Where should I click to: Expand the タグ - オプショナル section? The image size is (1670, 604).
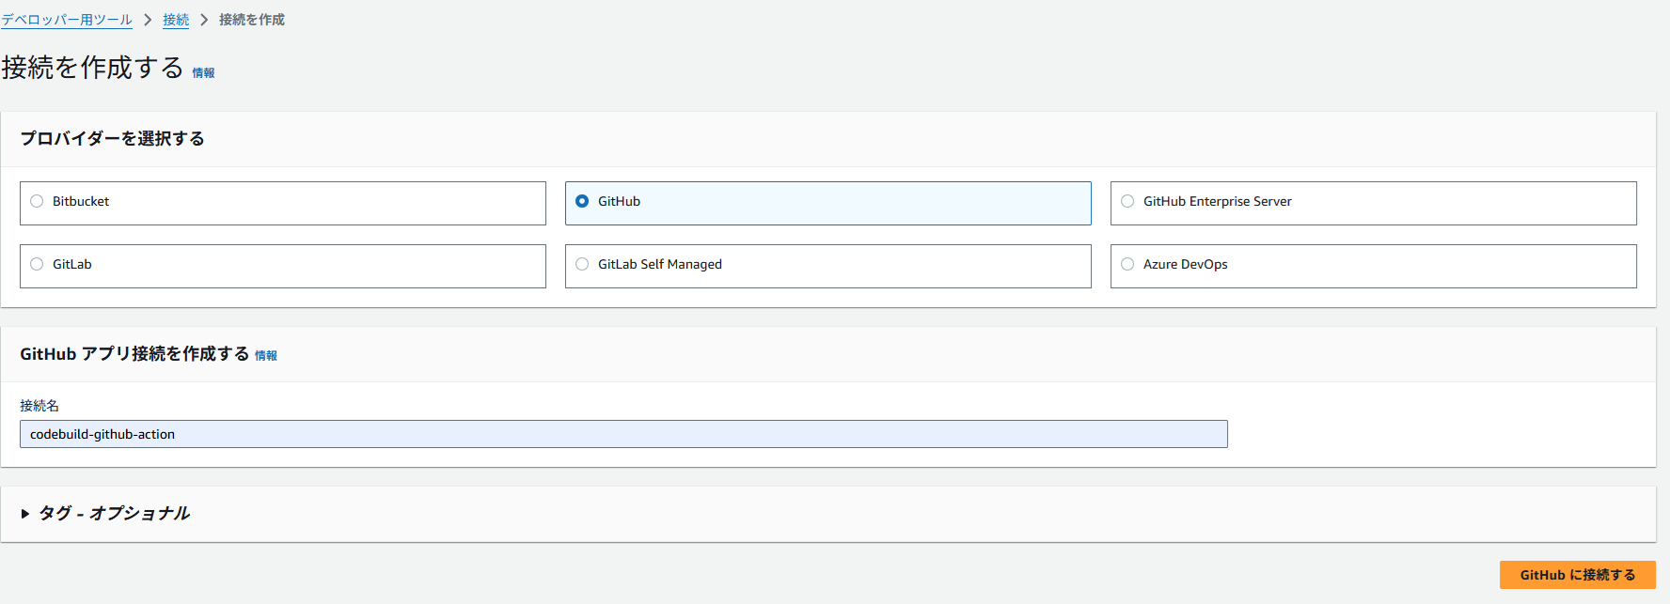(x=25, y=514)
